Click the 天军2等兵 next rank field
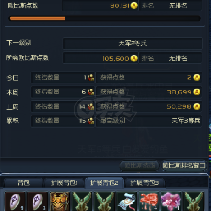 [x=133, y=44]
